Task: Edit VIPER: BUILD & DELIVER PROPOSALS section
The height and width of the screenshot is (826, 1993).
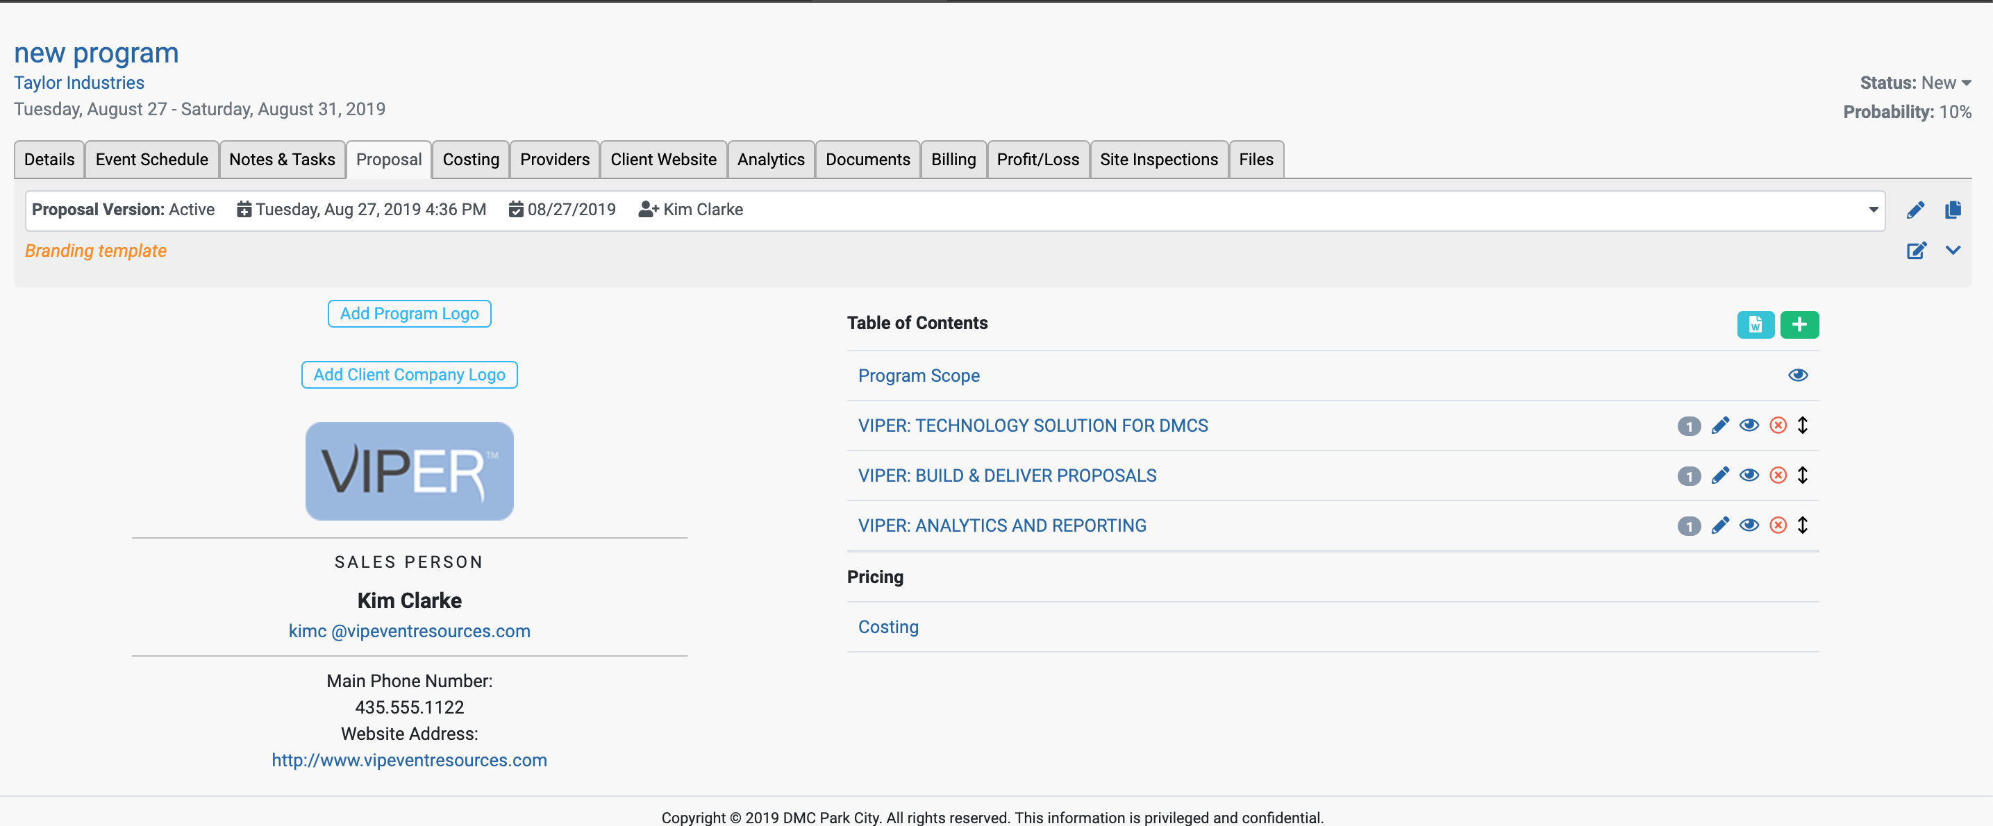Action: click(1719, 475)
